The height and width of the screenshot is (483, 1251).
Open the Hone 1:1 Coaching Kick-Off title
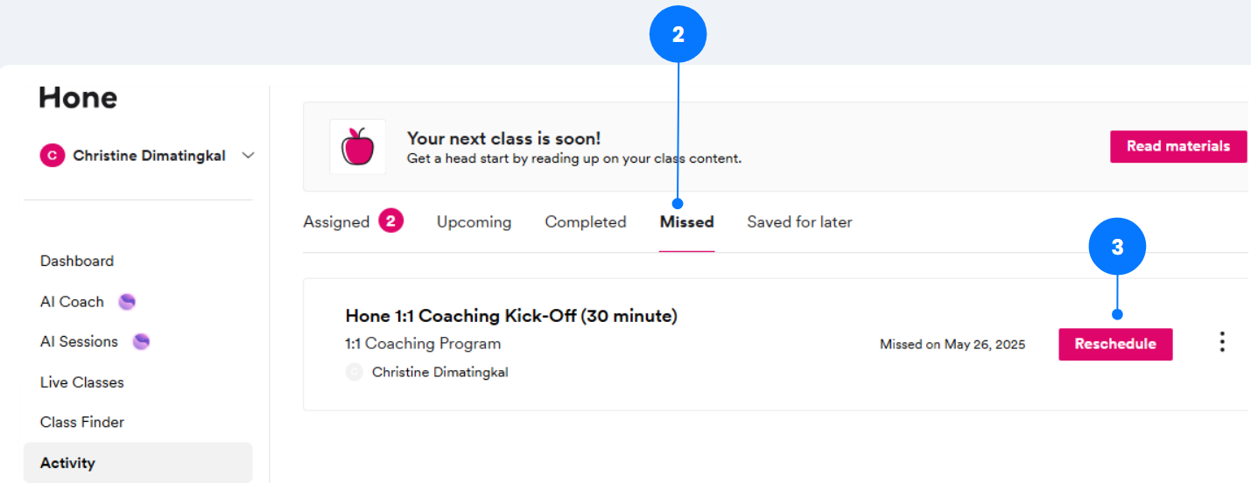pos(511,316)
